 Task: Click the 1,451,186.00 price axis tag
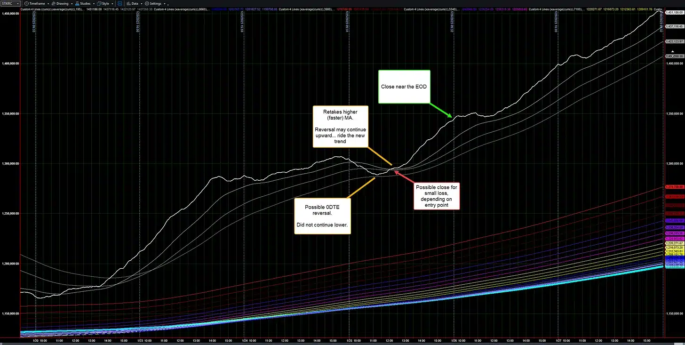(674, 13)
